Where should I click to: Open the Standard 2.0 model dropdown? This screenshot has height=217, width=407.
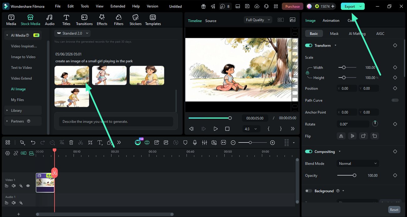click(73, 33)
